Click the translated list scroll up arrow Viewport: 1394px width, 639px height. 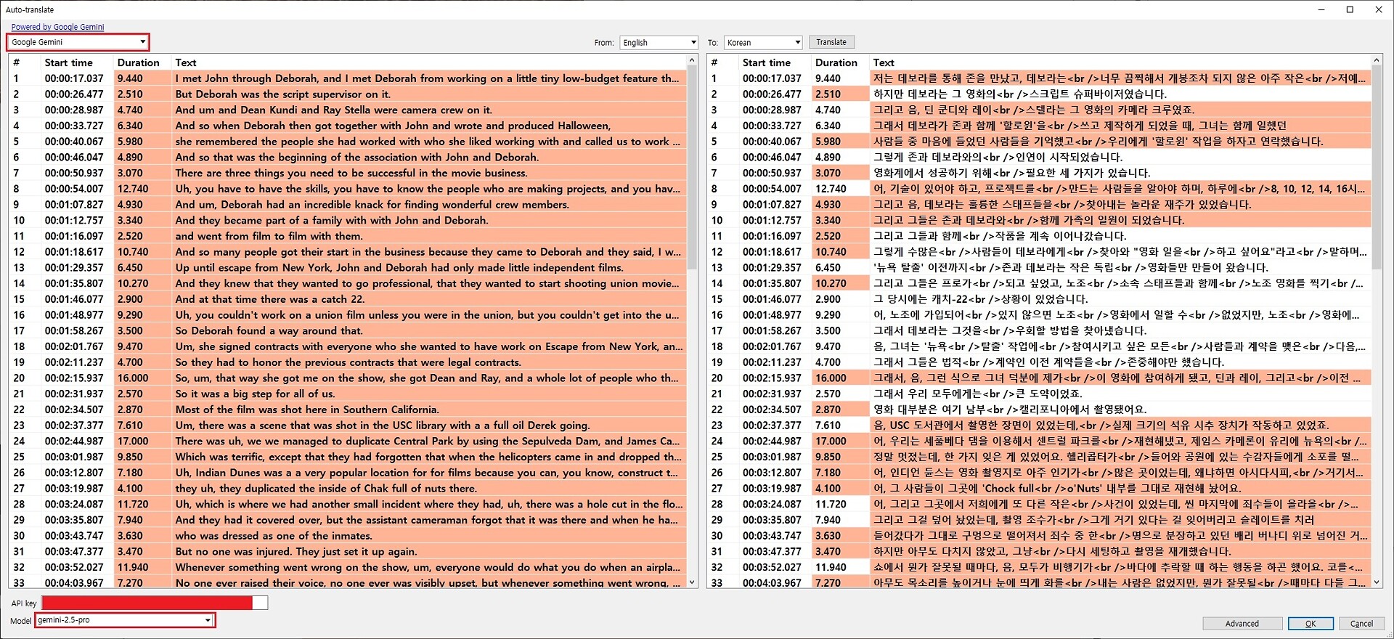(x=1376, y=61)
